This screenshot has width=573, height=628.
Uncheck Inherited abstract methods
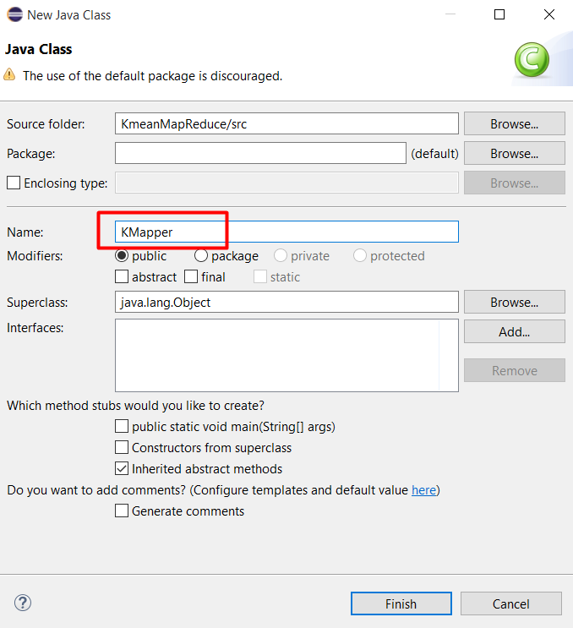click(x=122, y=468)
